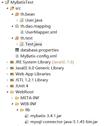Select the lib label
106x126 pixels.
click(x=28, y=110)
